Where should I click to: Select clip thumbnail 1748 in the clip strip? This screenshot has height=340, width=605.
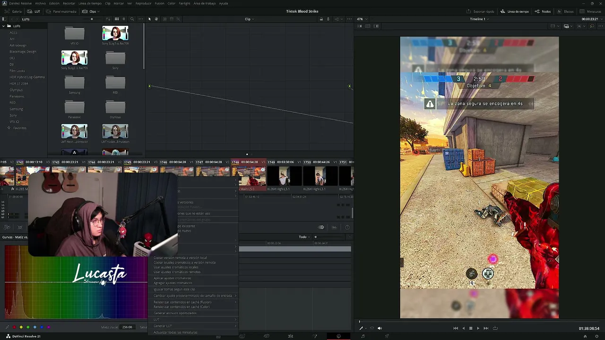(249, 176)
